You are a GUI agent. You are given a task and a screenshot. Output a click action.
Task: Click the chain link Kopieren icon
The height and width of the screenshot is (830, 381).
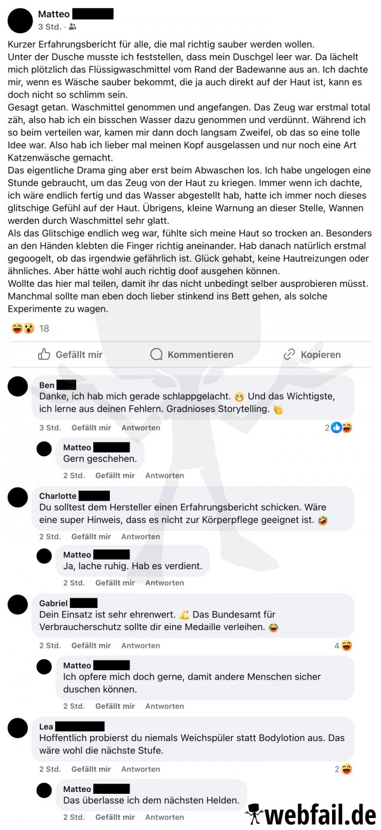pos(290,354)
